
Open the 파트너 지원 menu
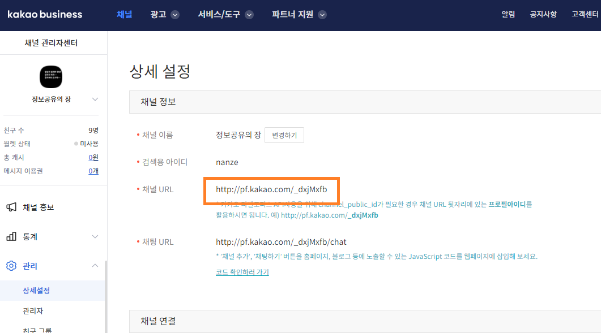[292, 15]
